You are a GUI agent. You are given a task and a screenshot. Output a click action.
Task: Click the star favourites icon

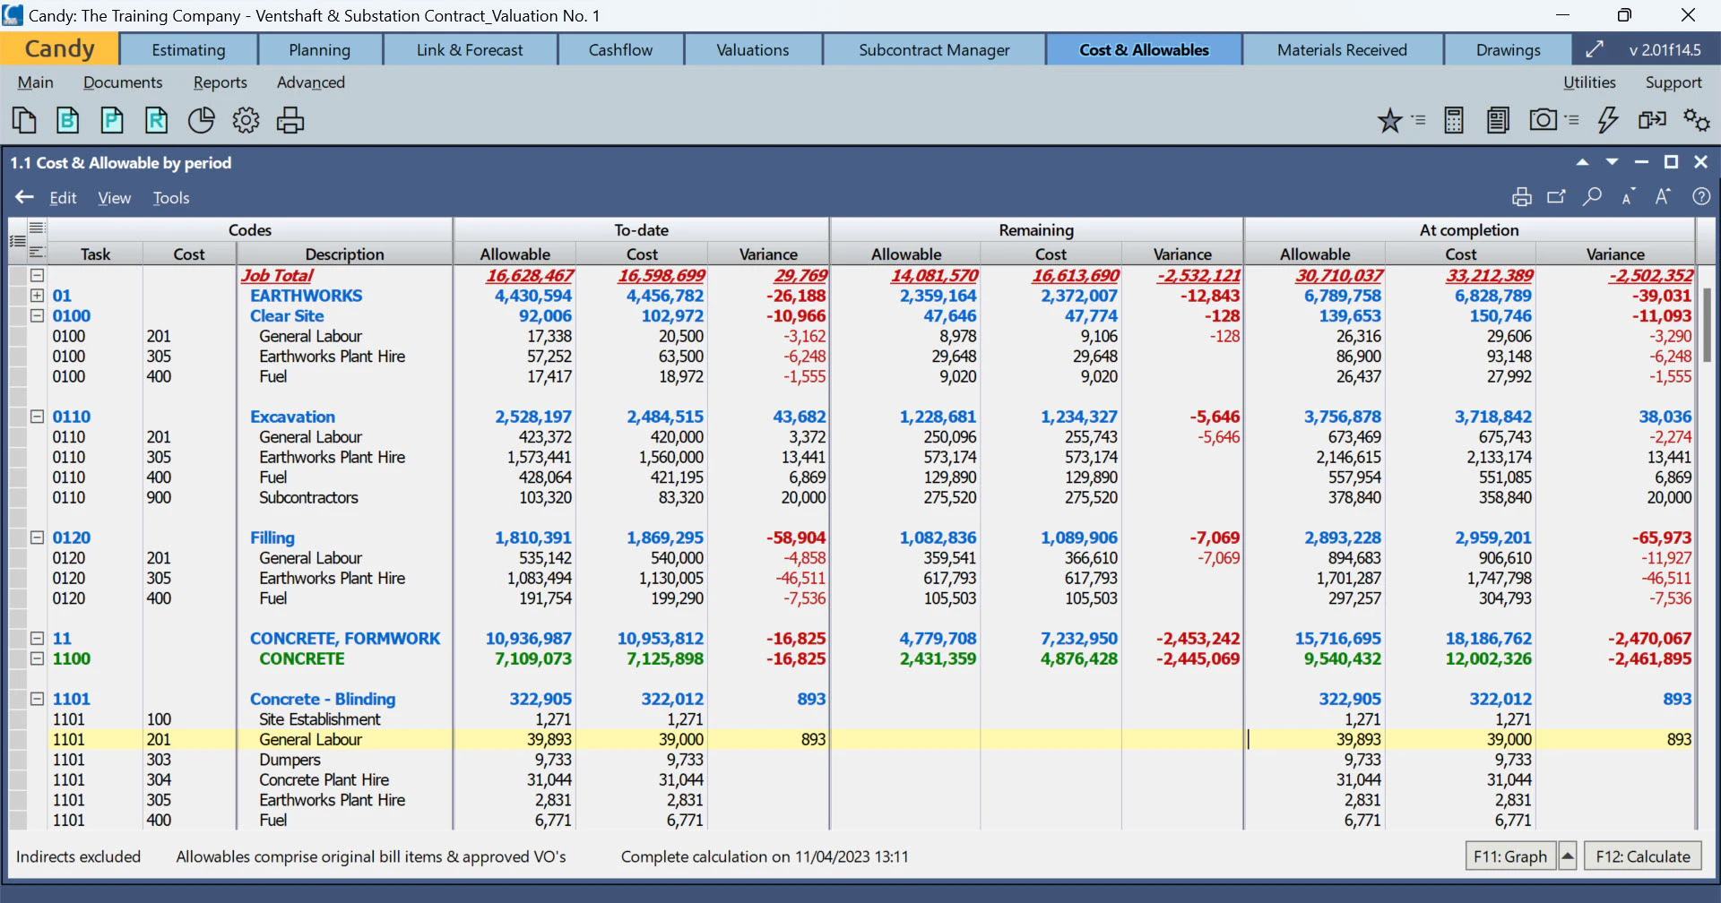(1389, 120)
